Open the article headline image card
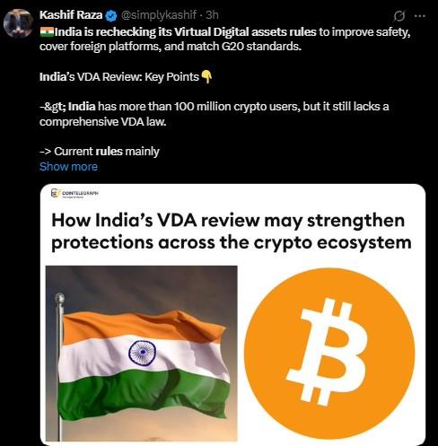 point(232,315)
